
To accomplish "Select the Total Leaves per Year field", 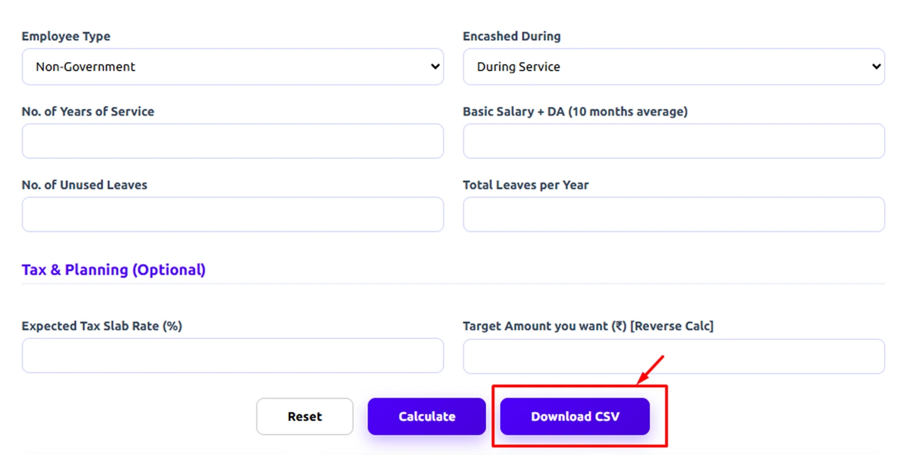I will 674,214.
